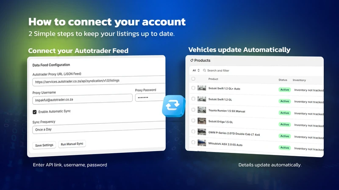Click the Search and filter box
The width and height of the screenshot is (339, 190).
[x=218, y=71]
